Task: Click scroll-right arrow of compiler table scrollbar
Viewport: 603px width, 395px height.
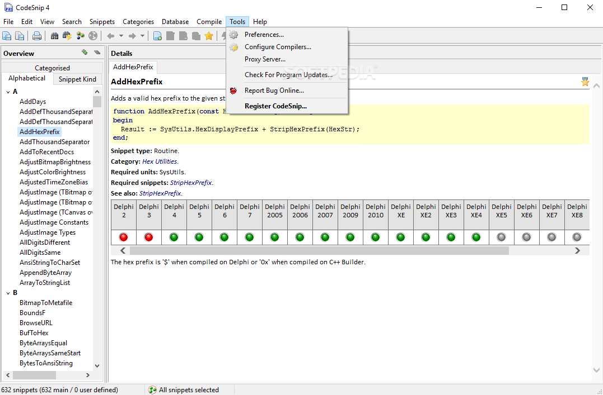Action: 577,251
